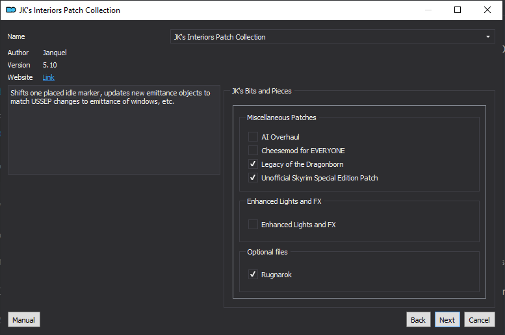Image resolution: width=505 pixels, height=335 pixels.
Task: Cancel the installer
Action: tap(479, 319)
